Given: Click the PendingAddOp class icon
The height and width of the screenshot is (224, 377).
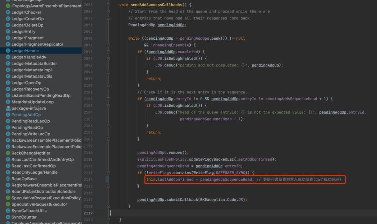Looking at the screenshot, I should (x=8, y=115).
